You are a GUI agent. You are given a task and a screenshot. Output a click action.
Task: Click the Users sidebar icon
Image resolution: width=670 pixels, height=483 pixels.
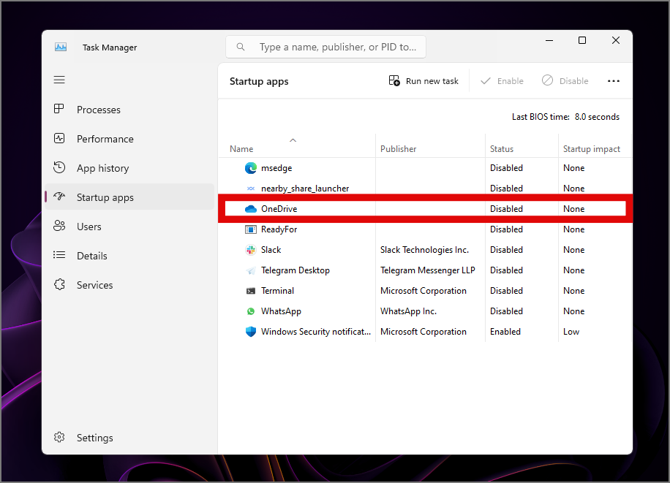[x=59, y=226]
